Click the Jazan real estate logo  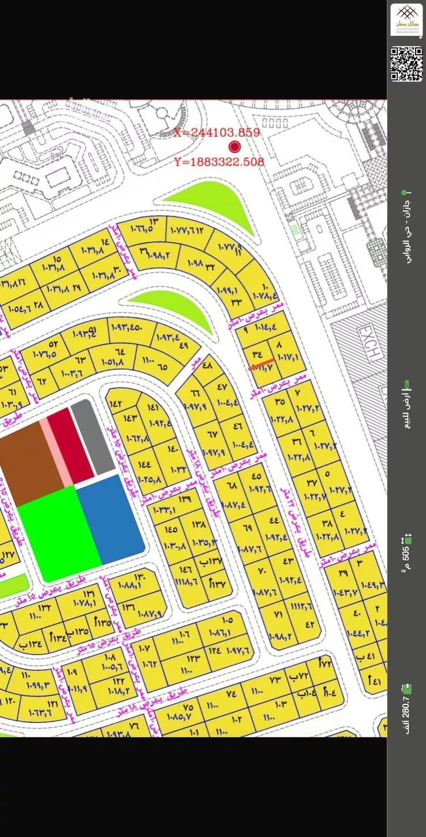406,19
